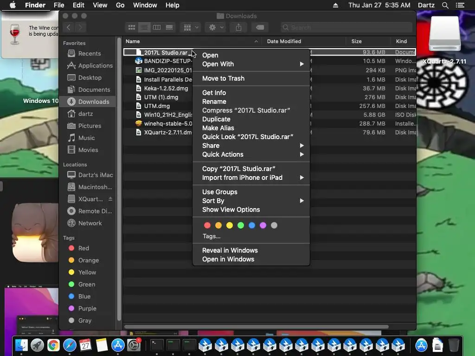Choose Open from the context menu

(x=251, y=55)
